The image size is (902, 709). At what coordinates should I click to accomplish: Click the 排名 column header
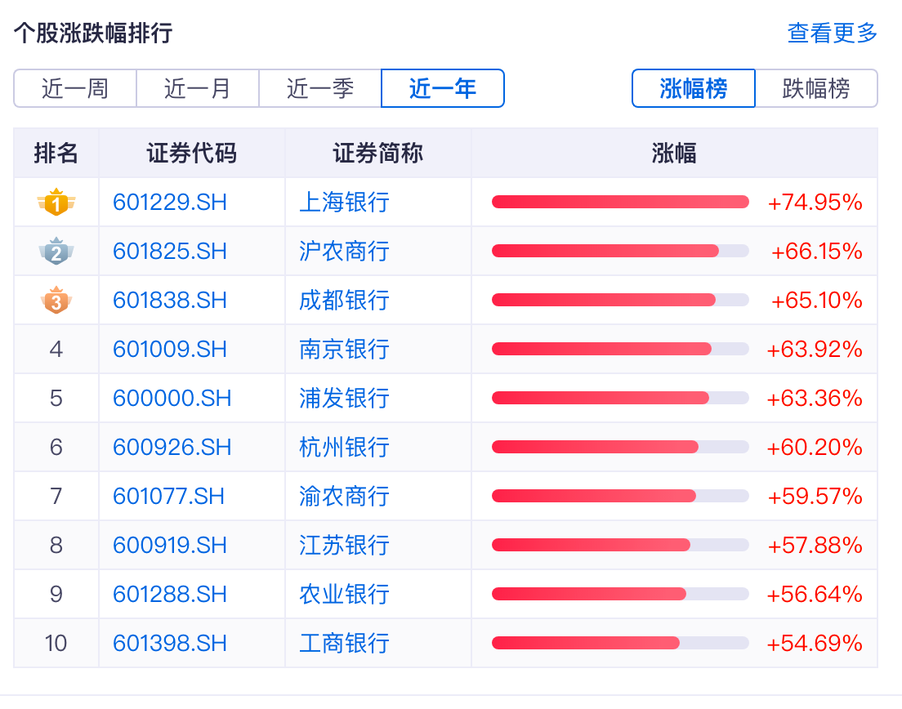[x=56, y=153]
